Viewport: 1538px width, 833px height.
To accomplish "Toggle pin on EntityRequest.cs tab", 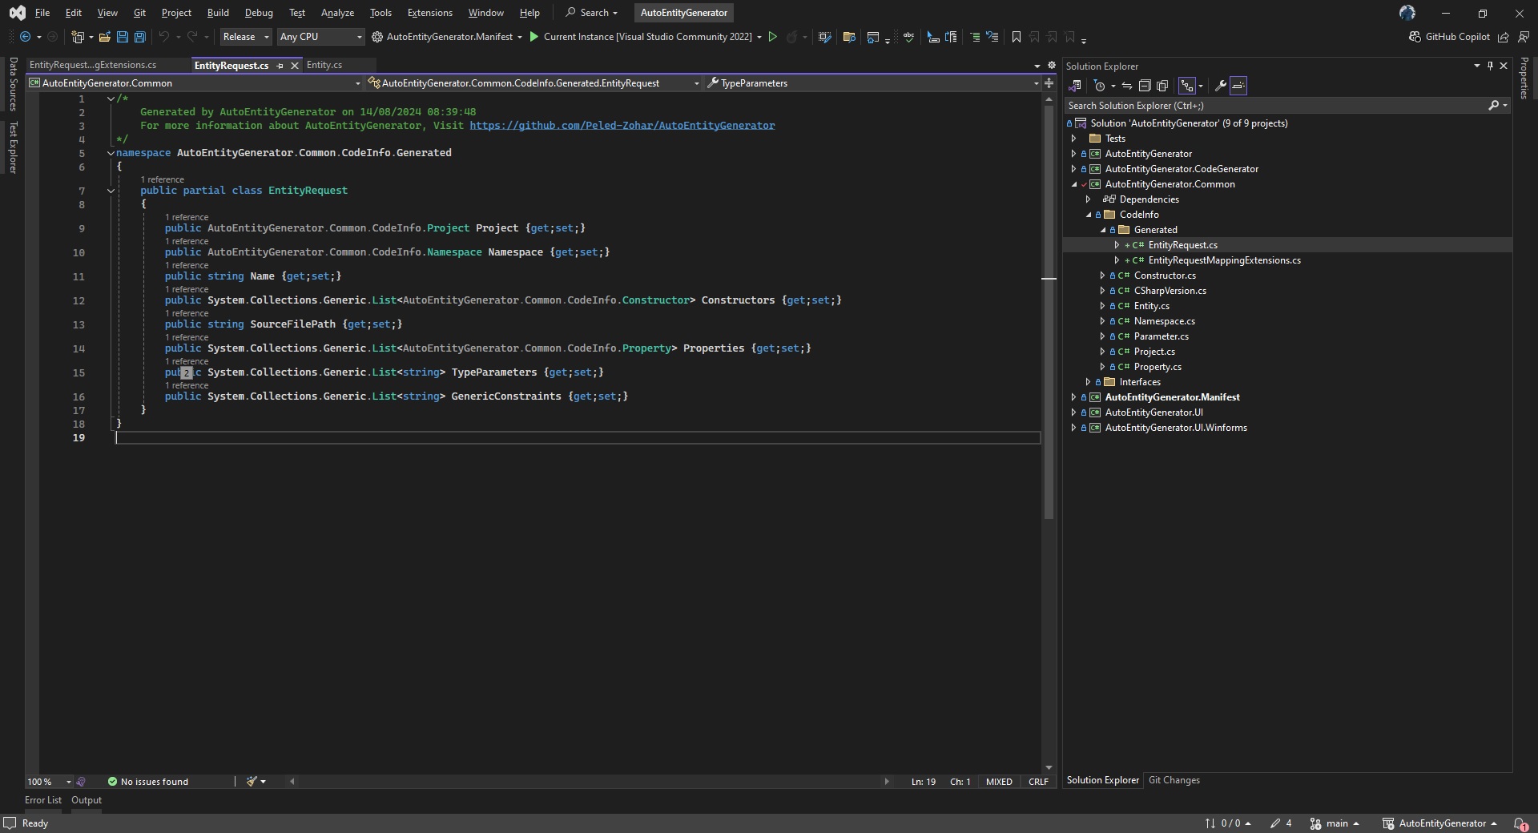I will point(280,66).
